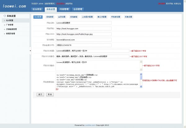Select the 上传图片配置 sub-tab

coord(87,17)
